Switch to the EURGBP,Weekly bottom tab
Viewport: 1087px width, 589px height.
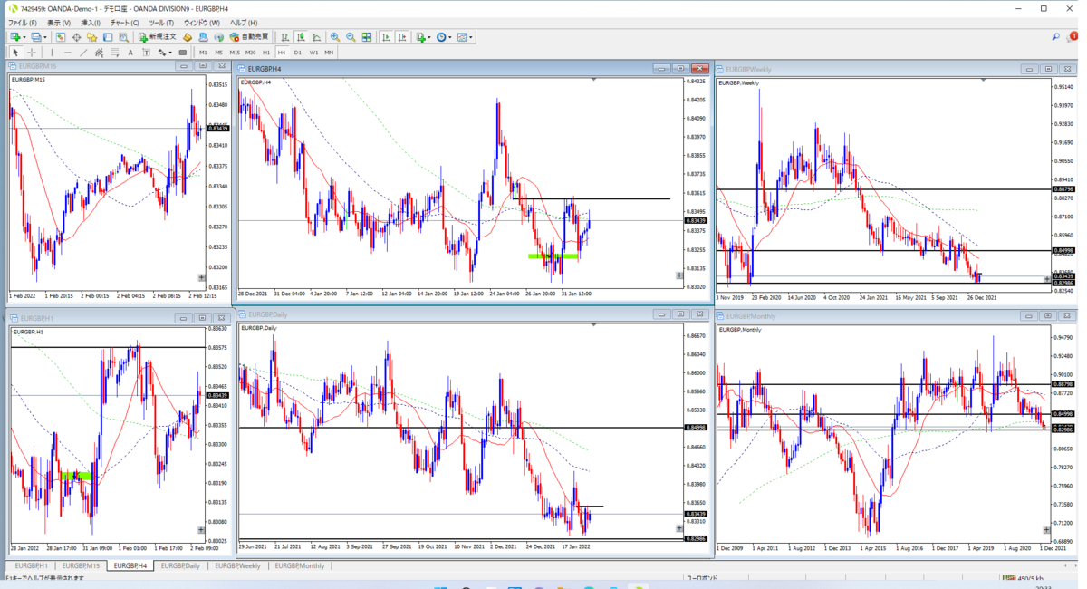point(237,565)
